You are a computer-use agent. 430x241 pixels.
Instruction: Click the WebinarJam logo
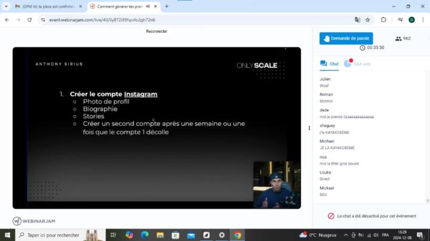click(x=33, y=221)
